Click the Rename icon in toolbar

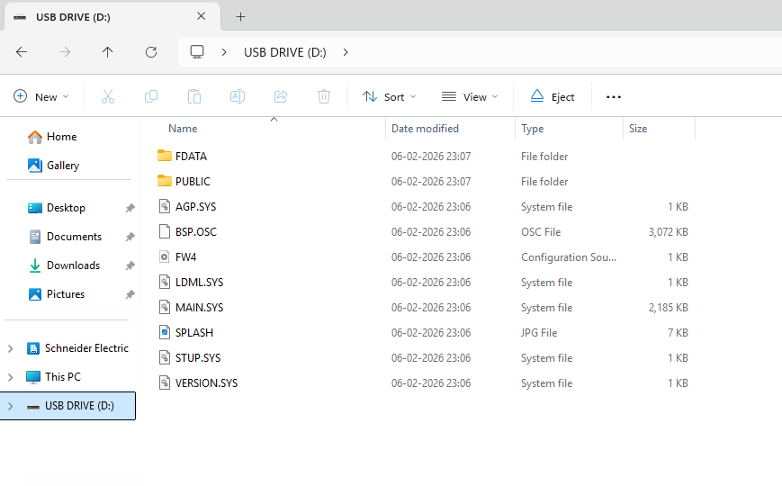pyautogui.click(x=238, y=96)
